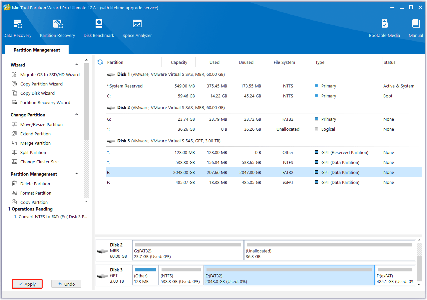Select System Reserved partition row

[x=264, y=86]
